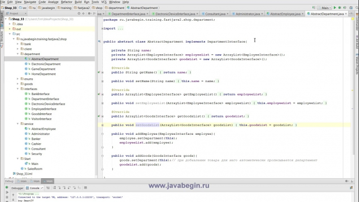Viewport: 359px width, 202px height.
Task: Click the override gutter icon beside getName
Action: (99, 72)
